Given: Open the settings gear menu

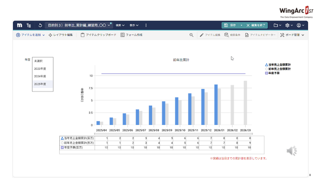Looking at the screenshot, I should tap(288, 25).
